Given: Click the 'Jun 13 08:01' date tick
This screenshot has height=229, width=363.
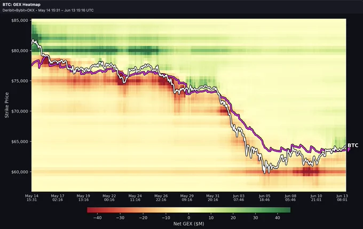Looking at the screenshot, I should point(342,198).
